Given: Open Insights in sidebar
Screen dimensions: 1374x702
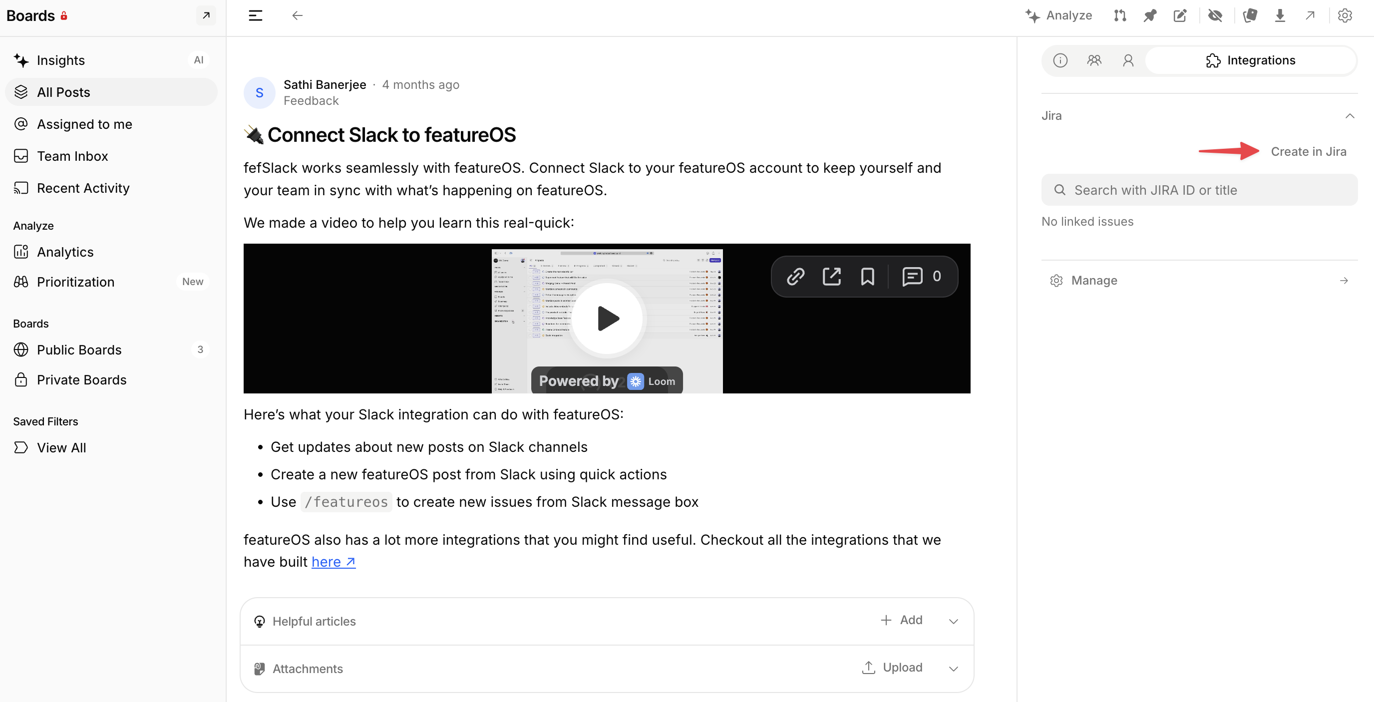Looking at the screenshot, I should coord(111,60).
